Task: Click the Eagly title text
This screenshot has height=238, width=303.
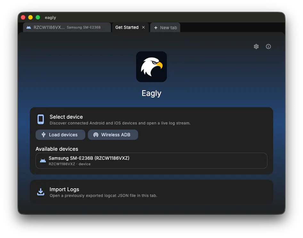Action: [x=151, y=93]
